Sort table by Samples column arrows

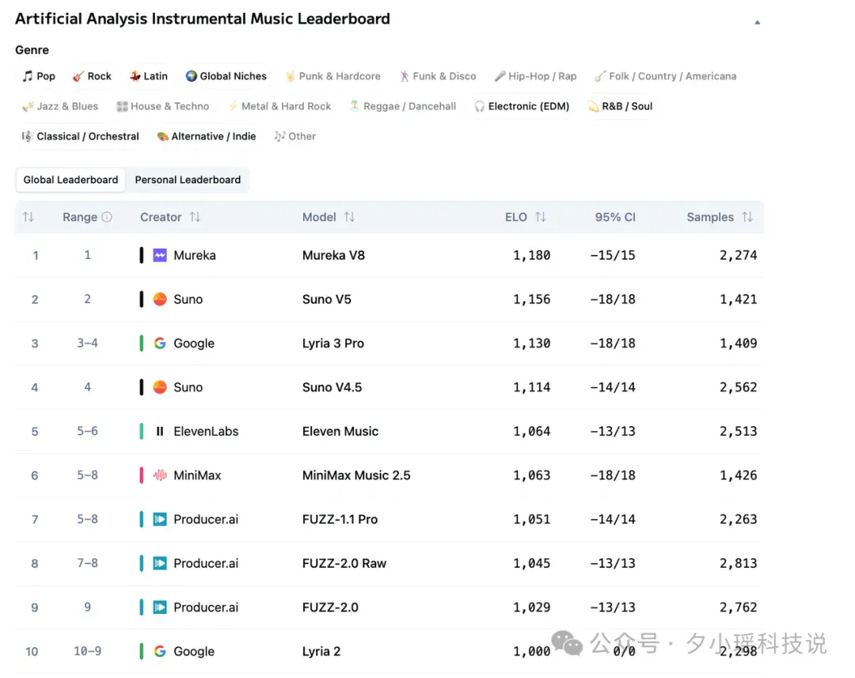(747, 217)
